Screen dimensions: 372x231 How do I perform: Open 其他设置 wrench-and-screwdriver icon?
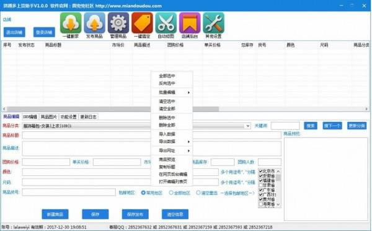tap(213, 23)
